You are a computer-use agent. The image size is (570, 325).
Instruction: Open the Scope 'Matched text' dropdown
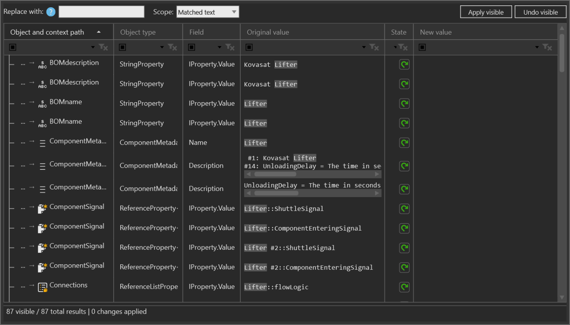click(x=208, y=12)
